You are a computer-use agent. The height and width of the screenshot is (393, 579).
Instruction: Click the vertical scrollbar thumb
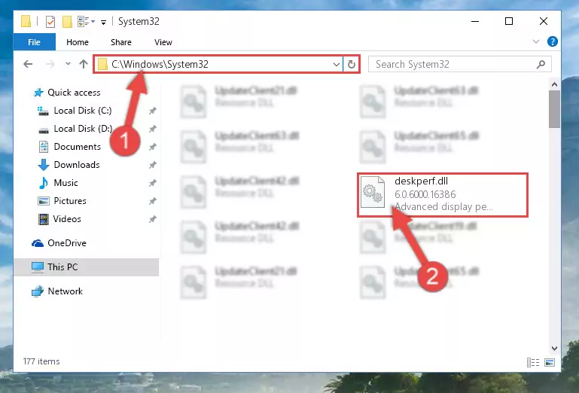point(554,109)
